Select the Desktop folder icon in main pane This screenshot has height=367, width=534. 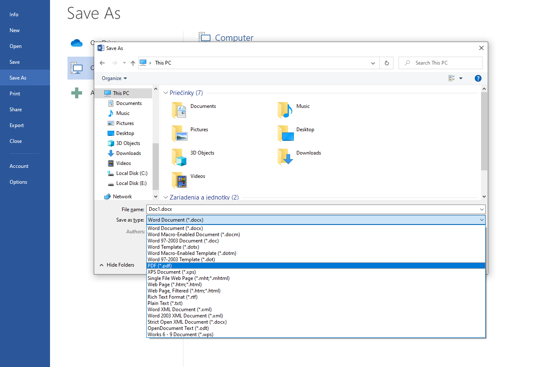285,133
